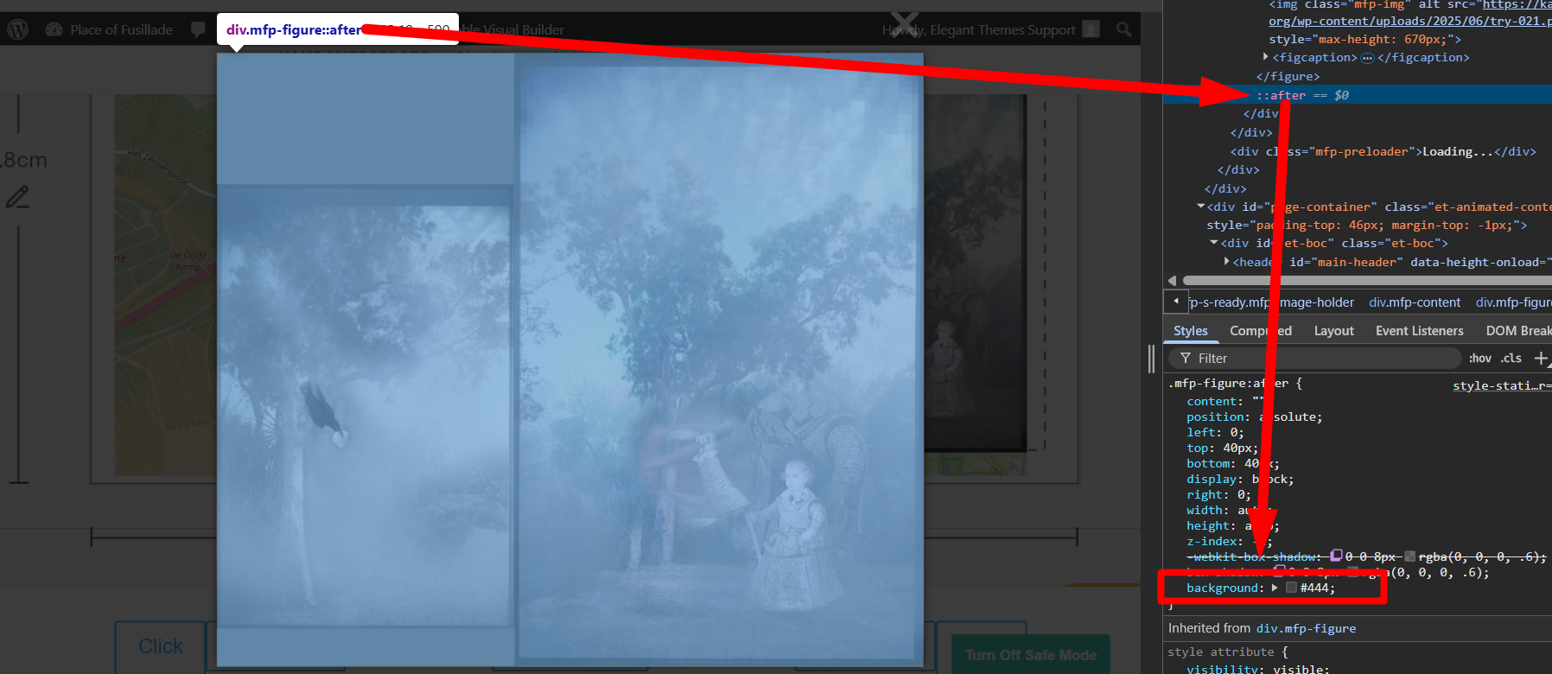Toggle the :hov element state panel
Image resolution: width=1552 pixels, height=674 pixels.
[1479, 358]
